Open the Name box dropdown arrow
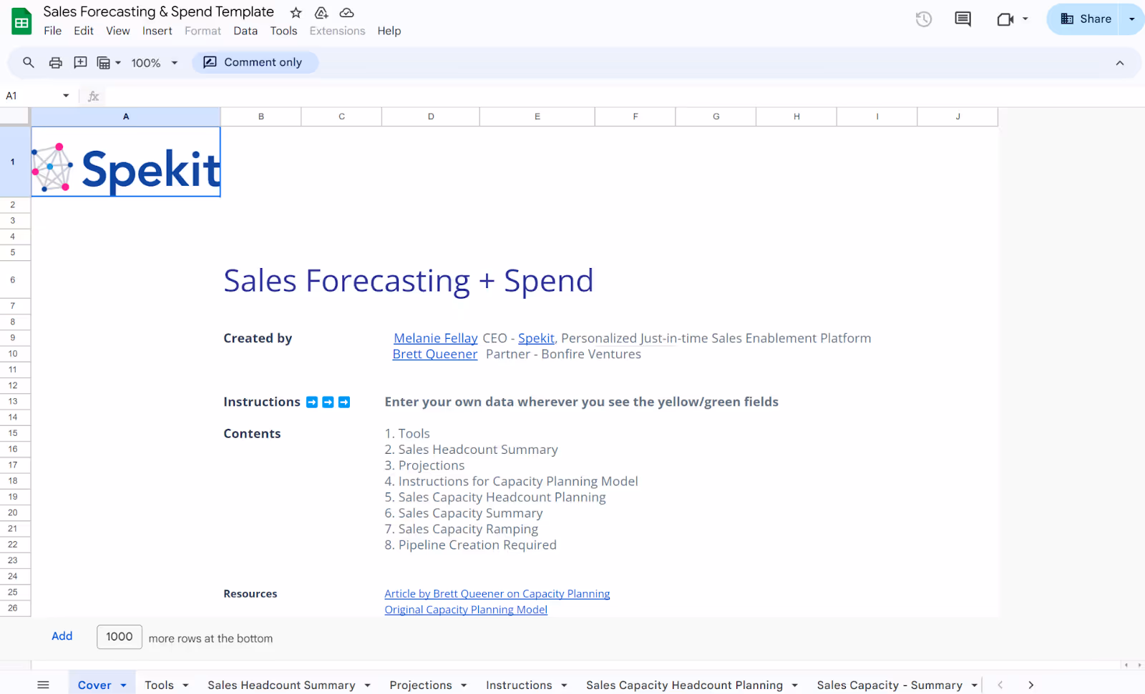This screenshot has height=694, width=1145. click(x=66, y=96)
